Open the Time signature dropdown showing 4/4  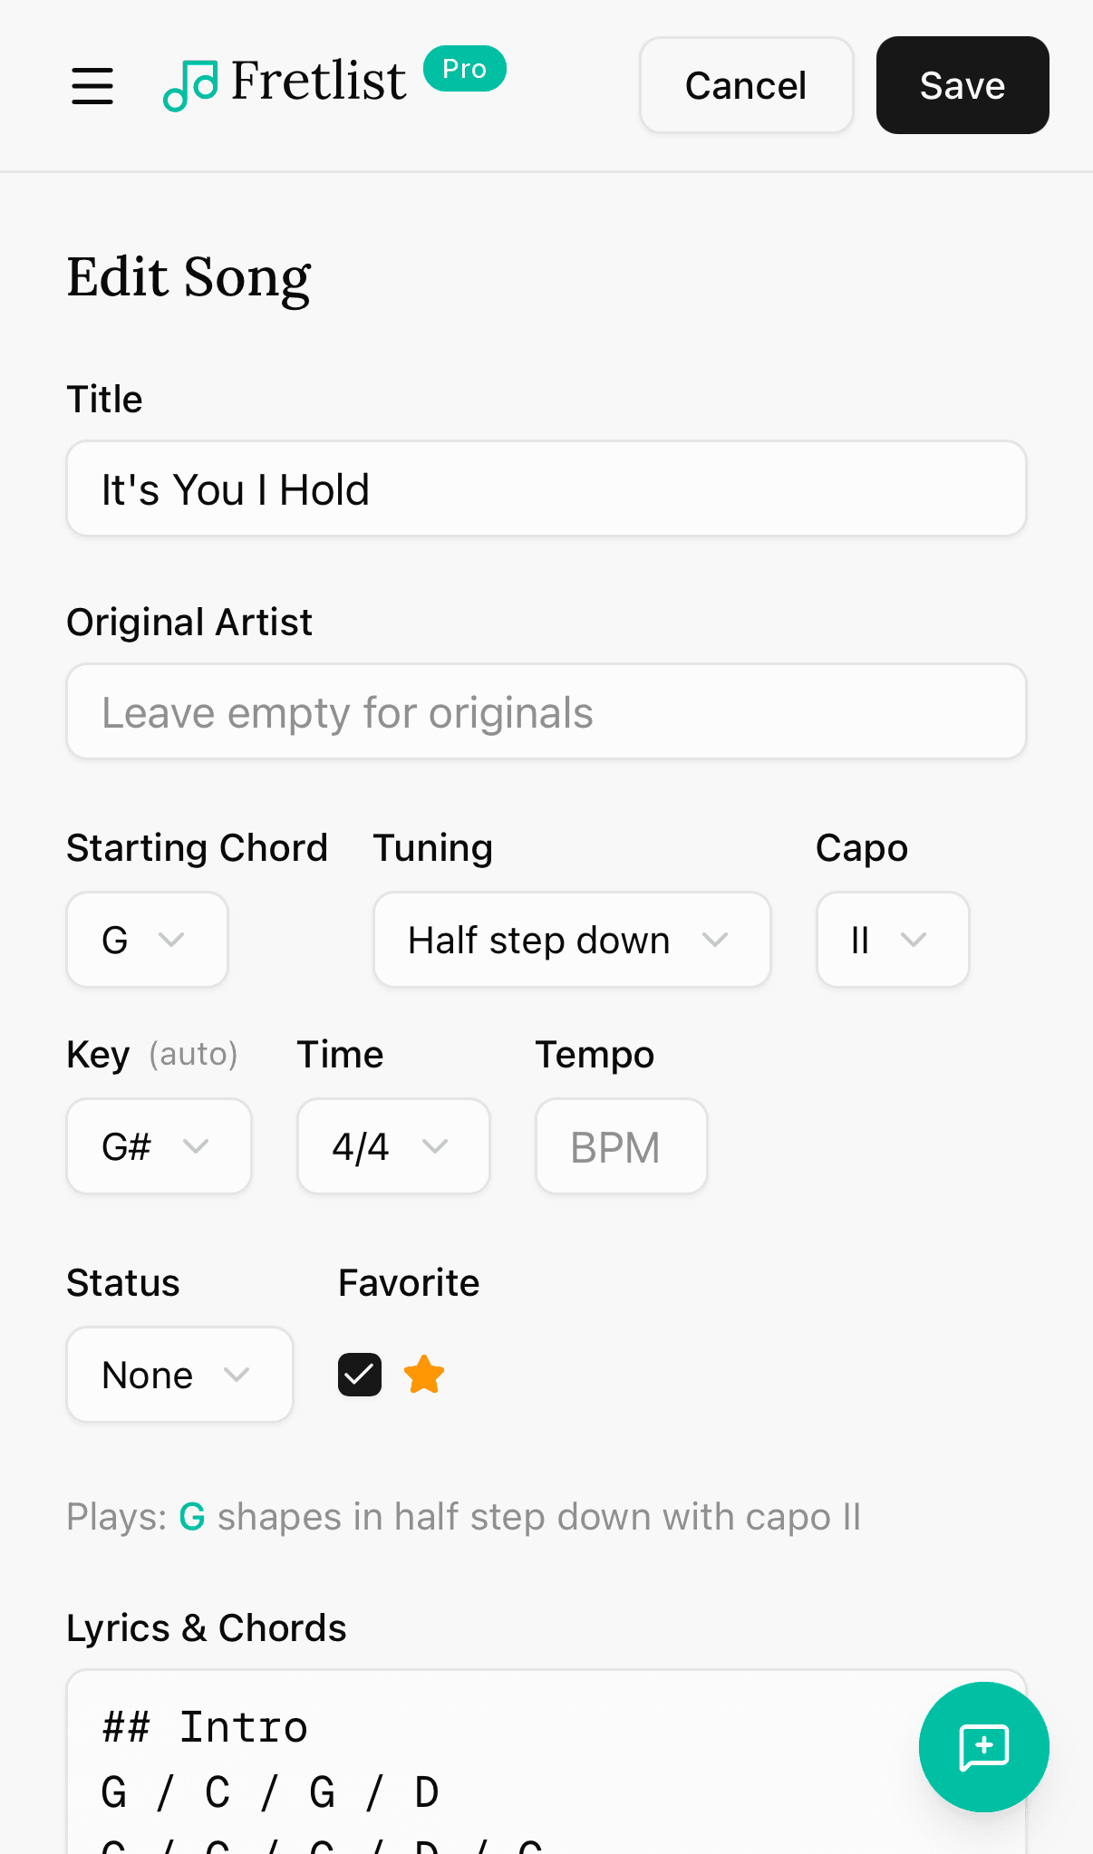click(392, 1145)
